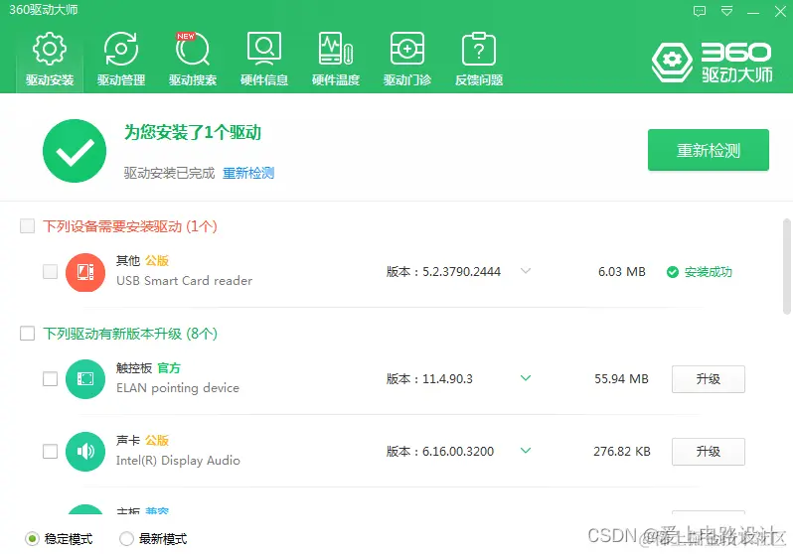Screen dimensions: 793x554
Task: Close the 360驱动大师 window
Action: (x=780, y=11)
